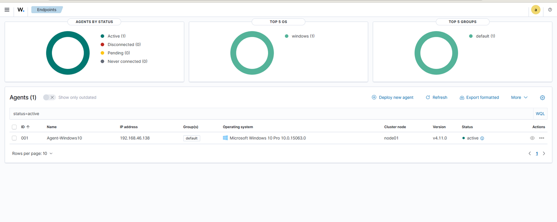
Task: Toggle Show only outdated switch
Action: point(49,97)
